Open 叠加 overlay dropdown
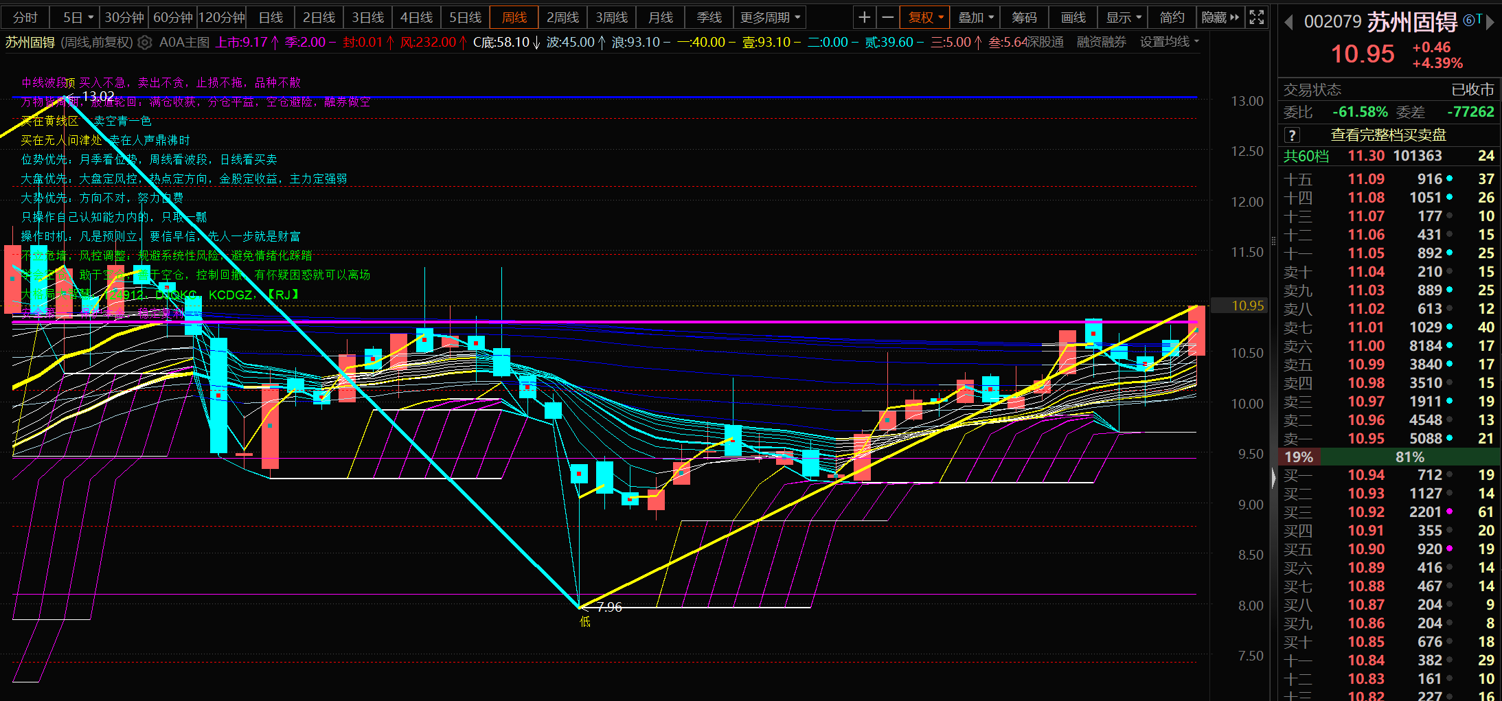 pos(975,17)
